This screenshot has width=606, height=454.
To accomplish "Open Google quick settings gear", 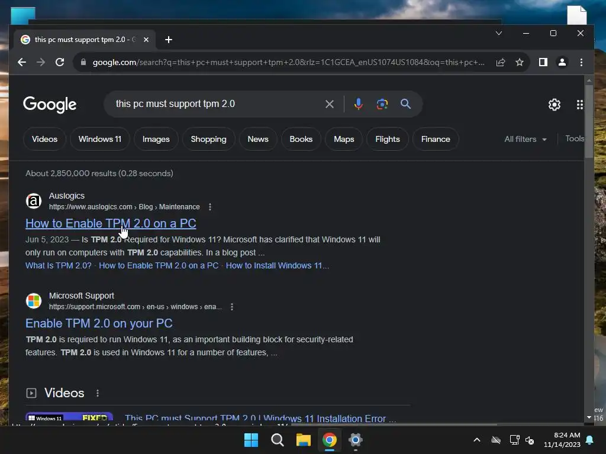I will pos(554,104).
